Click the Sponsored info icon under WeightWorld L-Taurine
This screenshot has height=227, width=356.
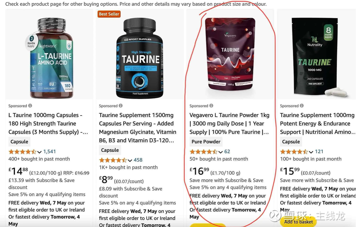[x=30, y=106]
